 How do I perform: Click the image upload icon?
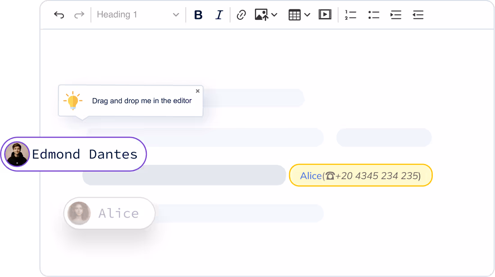(x=262, y=15)
